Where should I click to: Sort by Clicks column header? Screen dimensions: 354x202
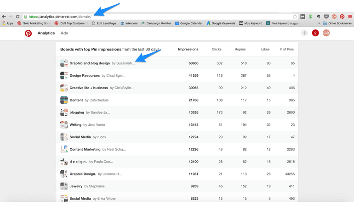[x=217, y=49]
